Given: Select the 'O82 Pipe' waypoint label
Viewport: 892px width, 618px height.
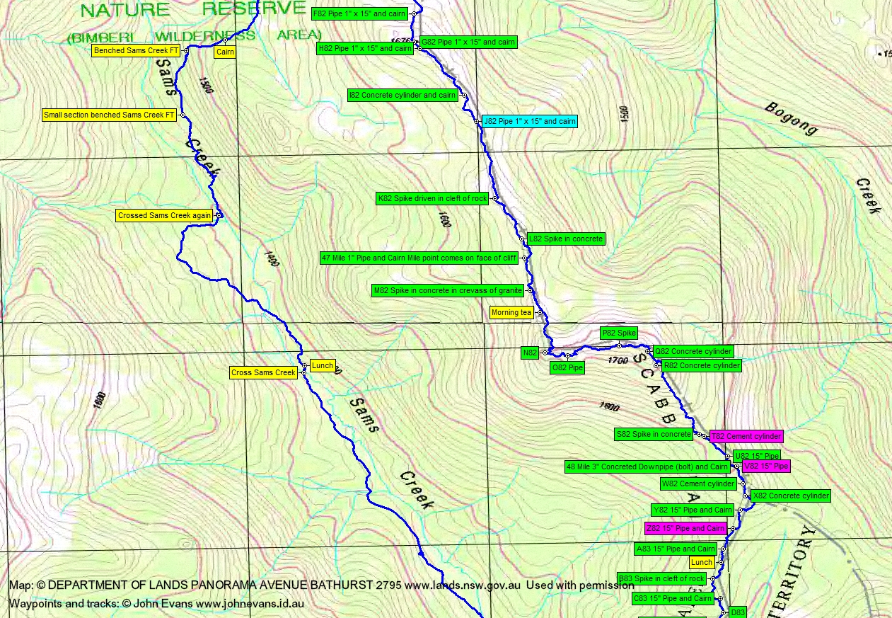Looking at the screenshot, I should (x=567, y=367).
